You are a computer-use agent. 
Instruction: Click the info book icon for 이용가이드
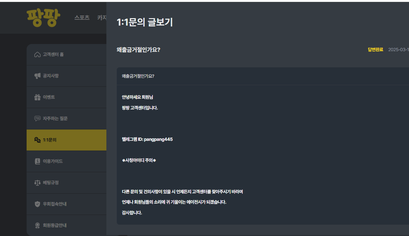[37, 161]
